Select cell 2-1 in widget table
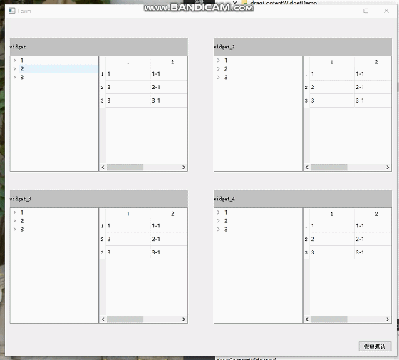This screenshot has width=399, height=360. click(x=168, y=87)
